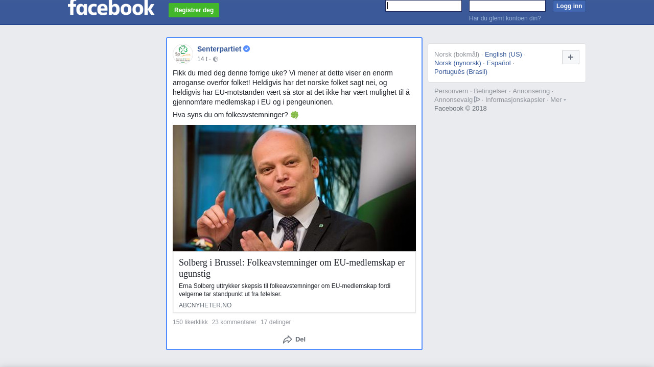Click the plus button to add a language
Viewport: 654px width, 367px height.
[571, 57]
